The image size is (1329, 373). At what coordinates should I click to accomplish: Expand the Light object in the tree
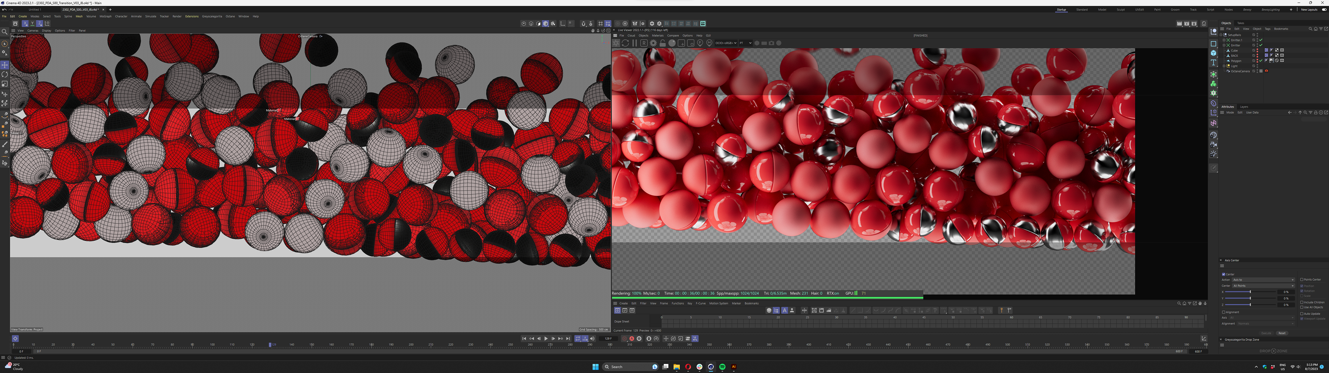[x=1224, y=66]
